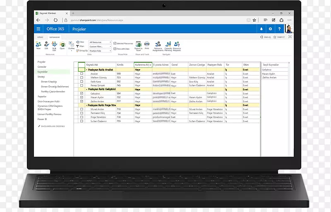
Task: Click the PAYLAŞ share button
Action: pyautogui.click(x=266, y=37)
